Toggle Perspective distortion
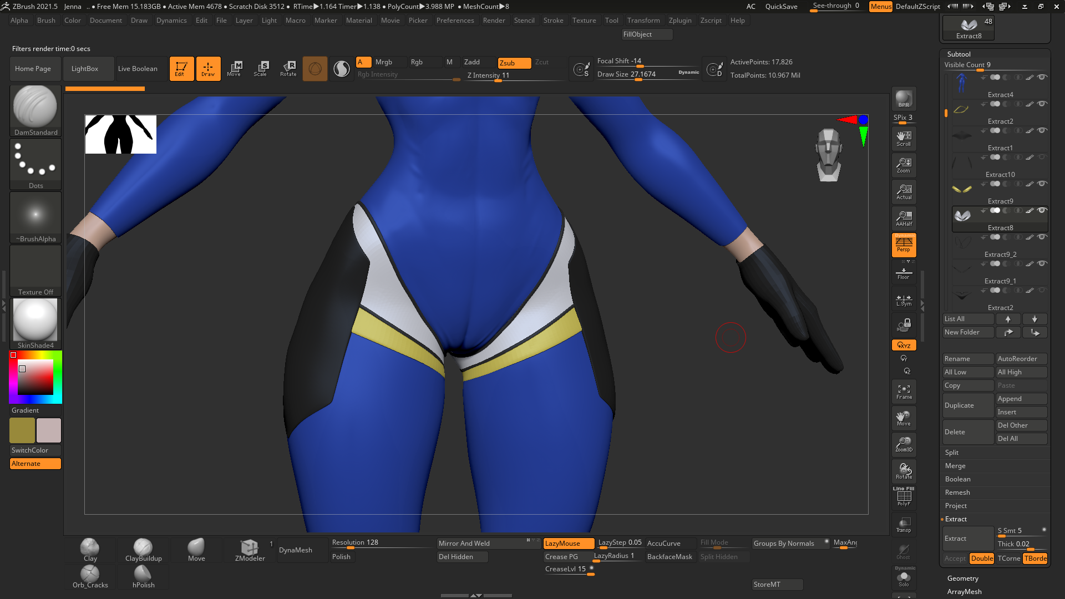This screenshot has width=1065, height=599. point(904,245)
